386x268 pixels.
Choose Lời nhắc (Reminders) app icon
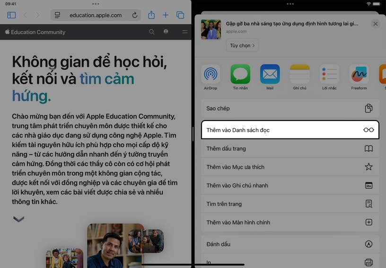click(x=329, y=75)
